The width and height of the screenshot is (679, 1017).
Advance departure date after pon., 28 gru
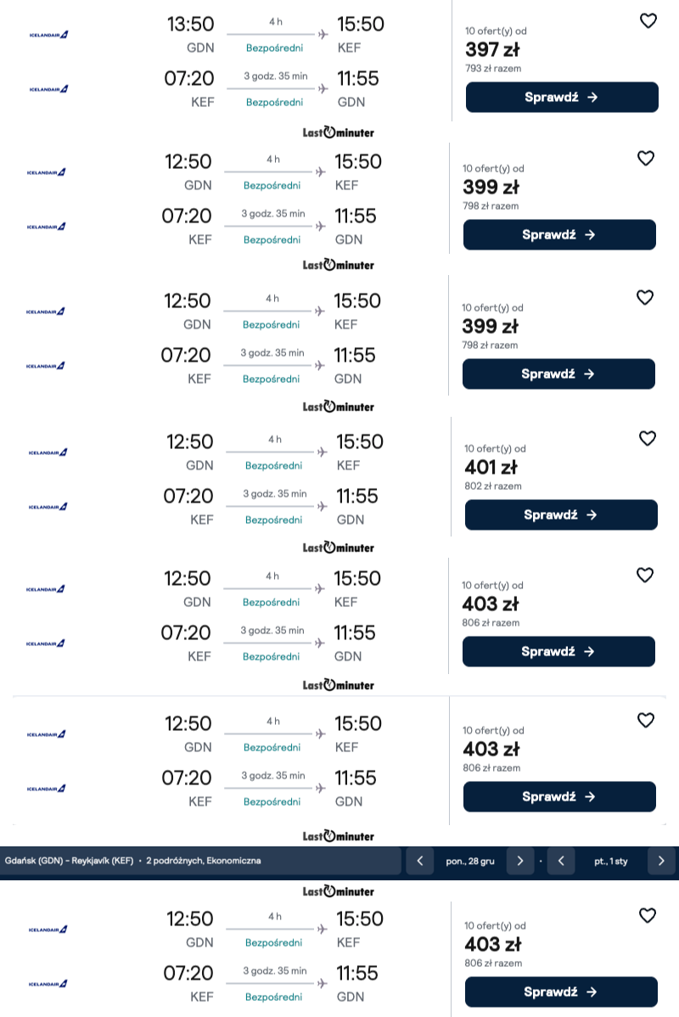[519, 861]
